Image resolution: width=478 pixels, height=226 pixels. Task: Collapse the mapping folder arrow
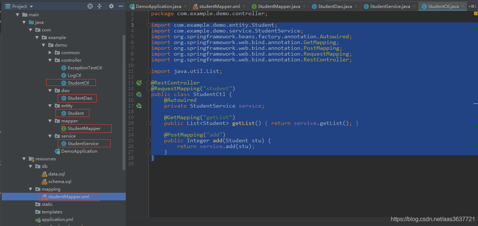coord(31,189)
